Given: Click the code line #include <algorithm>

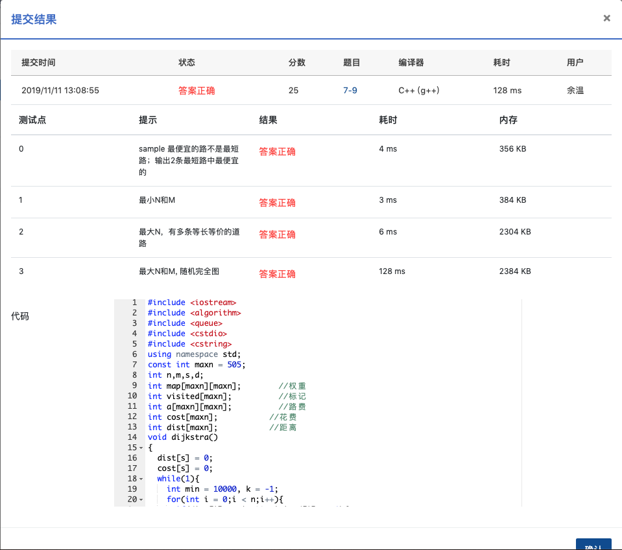Looking at the screenshot, I should 195,313.
